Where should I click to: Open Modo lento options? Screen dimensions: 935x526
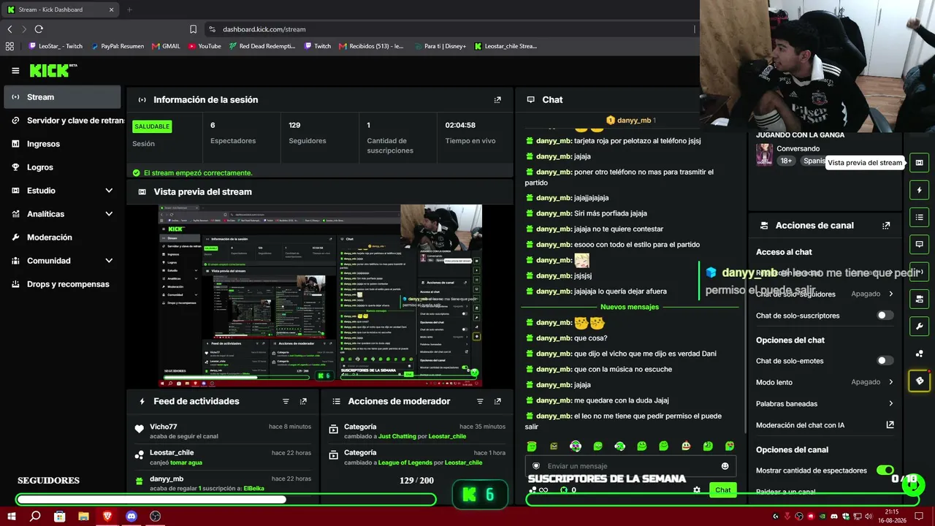[825, 382]
